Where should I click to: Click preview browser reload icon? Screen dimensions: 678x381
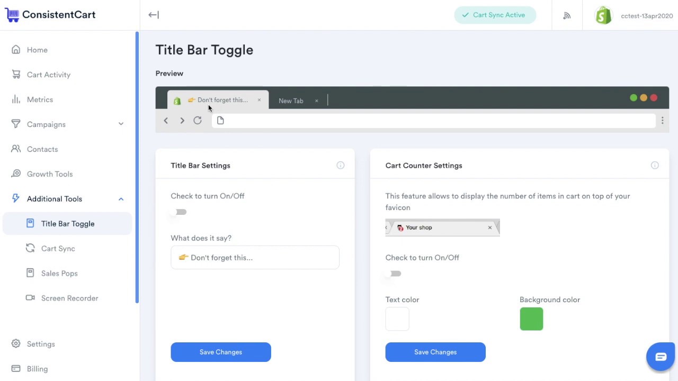click(198, 121)
